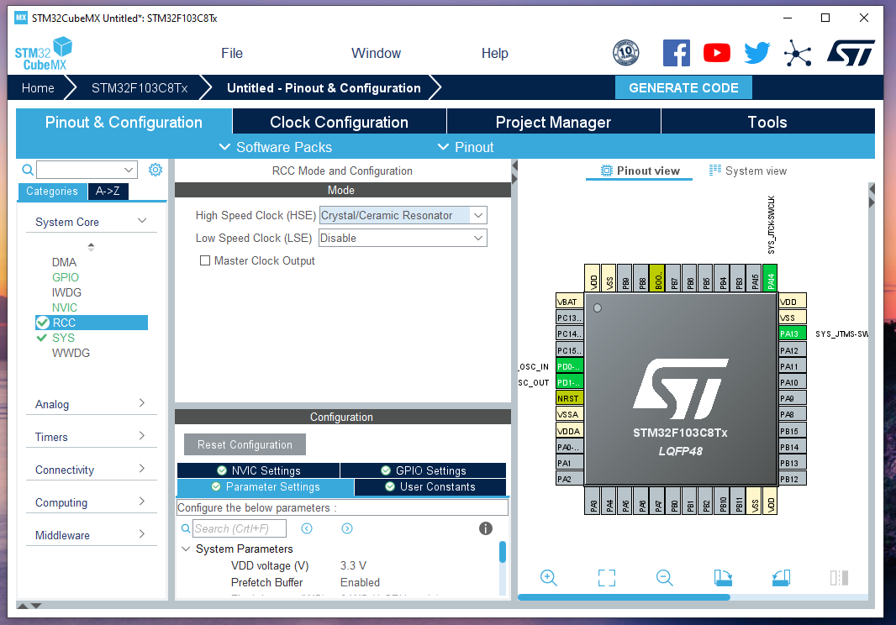Image resolution: width=896 pixels, height=625 pixels.
Task: Open the Pinout dropdown menu
Action: click(x=466, y=147)
